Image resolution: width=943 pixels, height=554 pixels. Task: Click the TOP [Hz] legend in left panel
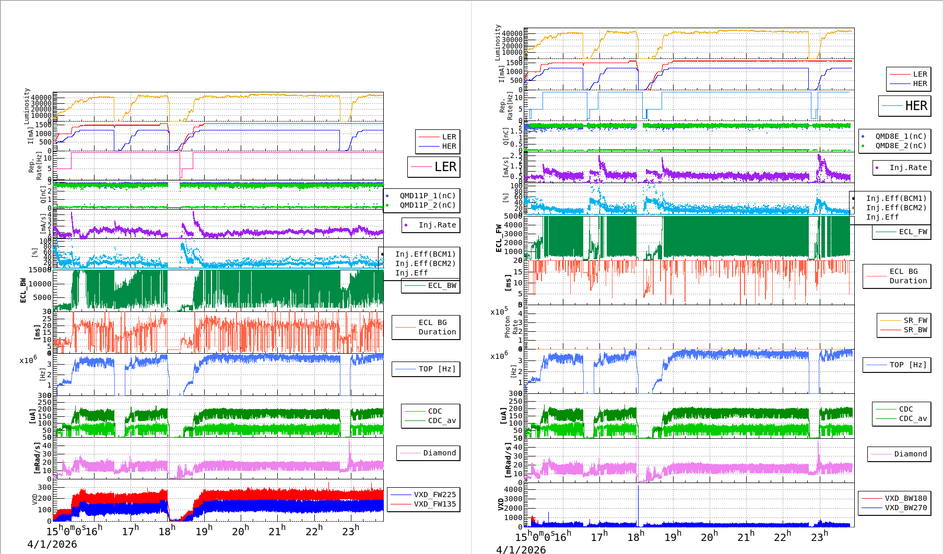[x=437, y=369]
